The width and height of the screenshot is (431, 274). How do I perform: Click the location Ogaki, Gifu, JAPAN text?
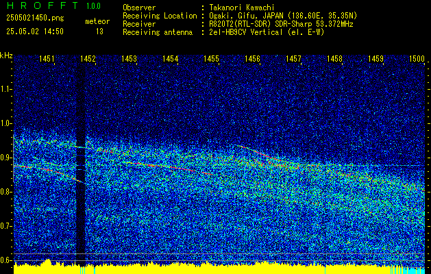(x=283, y=16)
